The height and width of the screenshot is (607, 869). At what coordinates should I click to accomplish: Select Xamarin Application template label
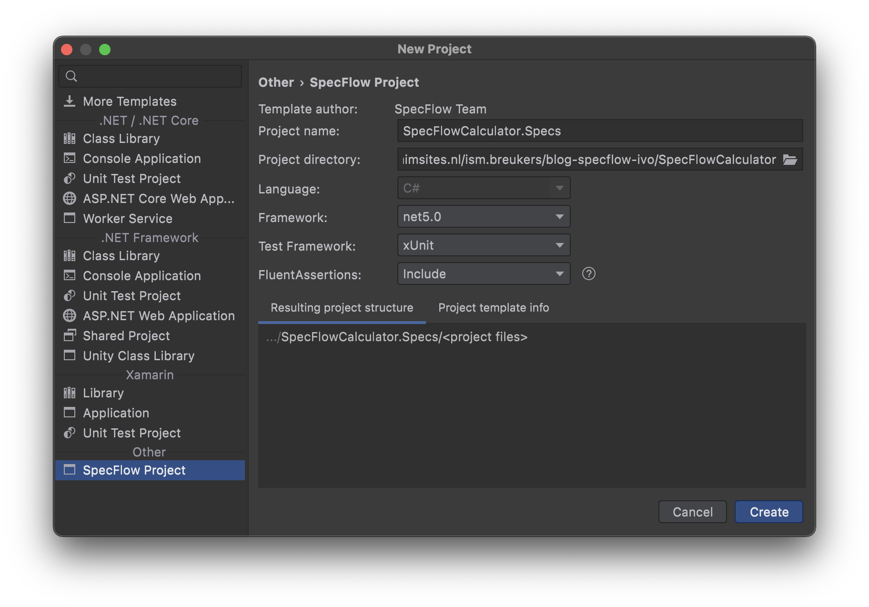coord(116,413)
